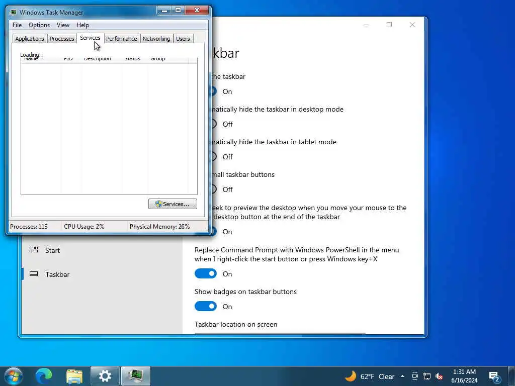
Task: Maximize the Windows Task Manager window
Action: coord(178,11)
